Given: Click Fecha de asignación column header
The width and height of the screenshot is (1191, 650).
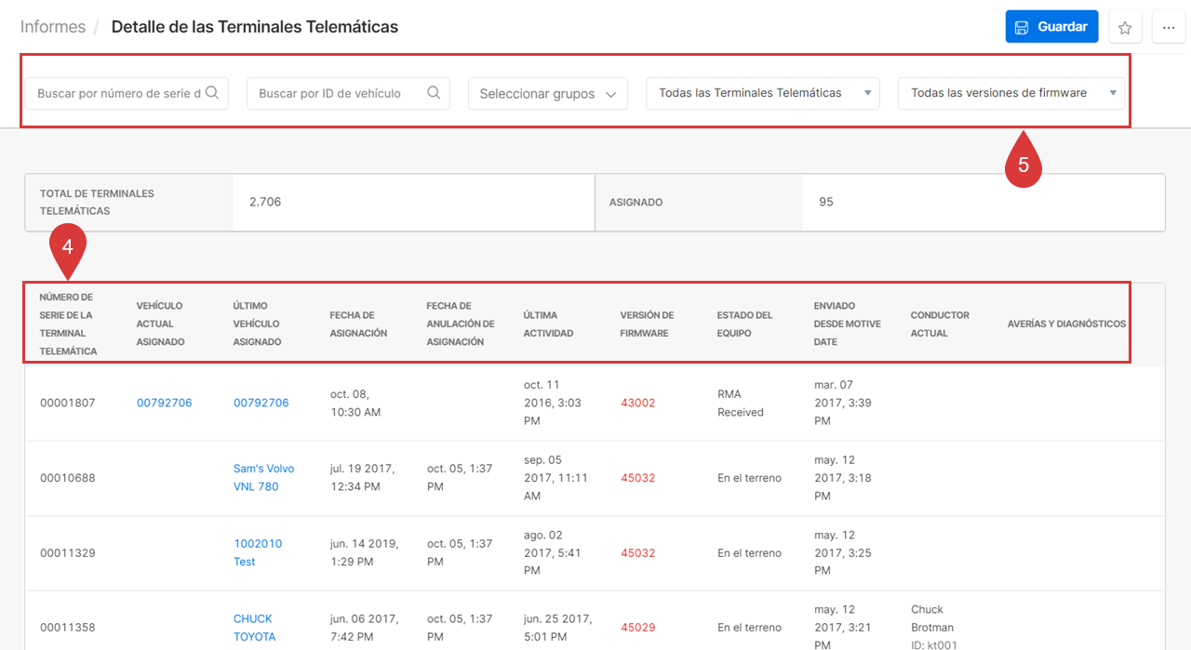Looking at the screenshot, I should tap(358, 324).
